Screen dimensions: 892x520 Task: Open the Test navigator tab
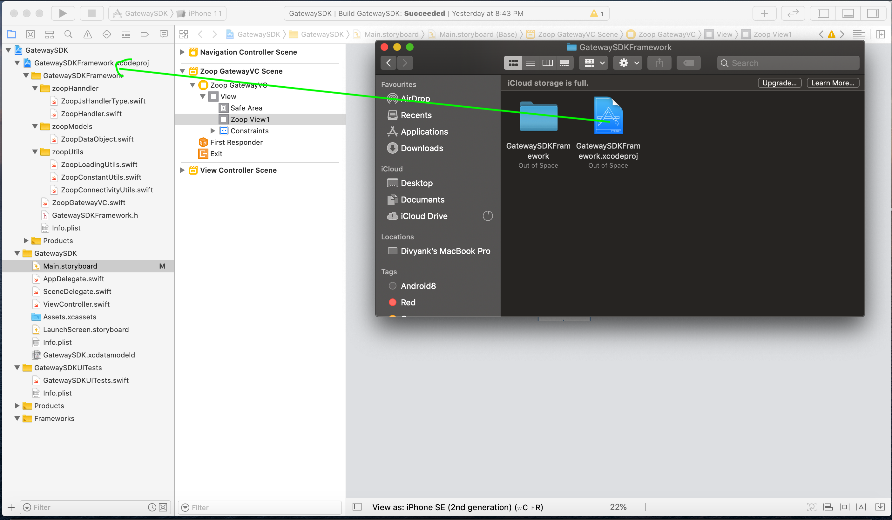(x=106, y=34)
